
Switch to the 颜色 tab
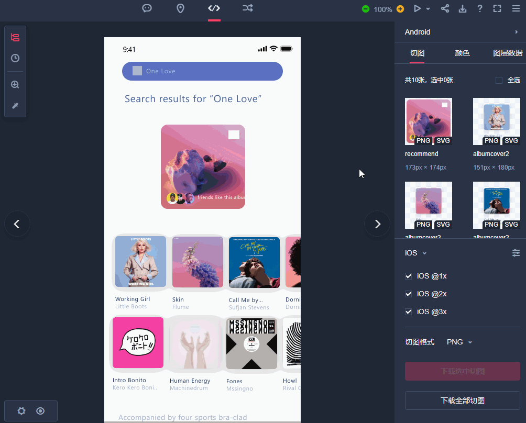[x=462, y=53]
